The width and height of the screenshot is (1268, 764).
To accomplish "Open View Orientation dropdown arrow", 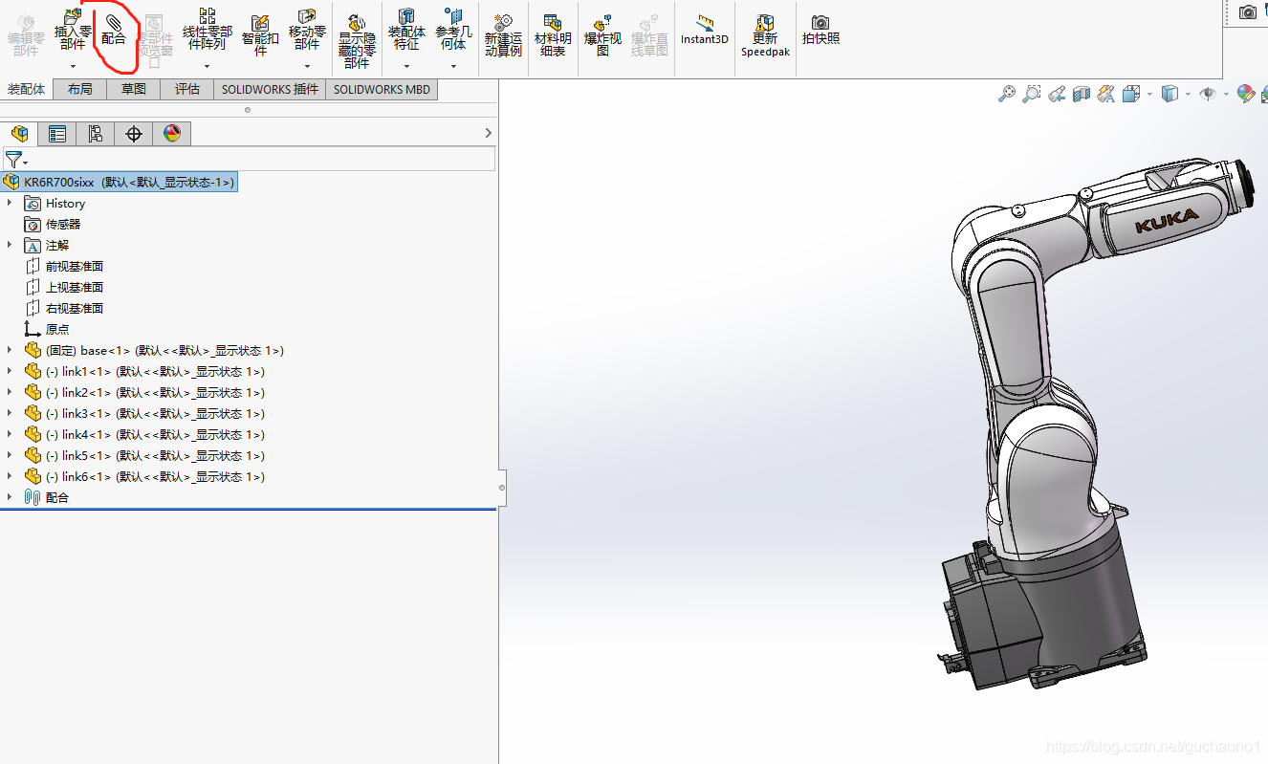I will coord(1148,94).
